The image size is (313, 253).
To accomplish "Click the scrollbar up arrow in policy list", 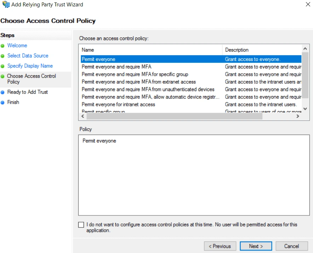I will click(x=304, y=48).
